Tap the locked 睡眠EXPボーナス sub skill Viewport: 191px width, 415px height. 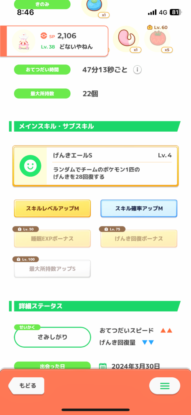(52, 239)
